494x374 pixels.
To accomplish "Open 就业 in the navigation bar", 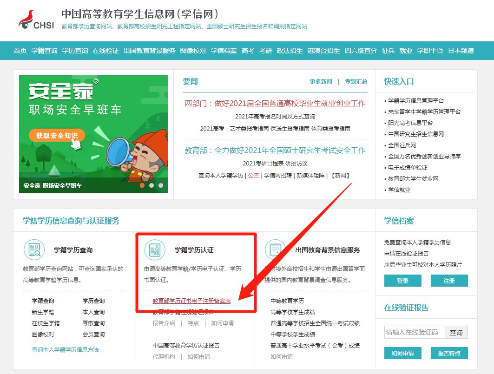I will 406,51.
